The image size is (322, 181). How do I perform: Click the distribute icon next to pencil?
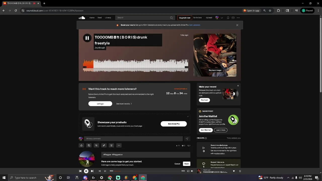[111, 145]
